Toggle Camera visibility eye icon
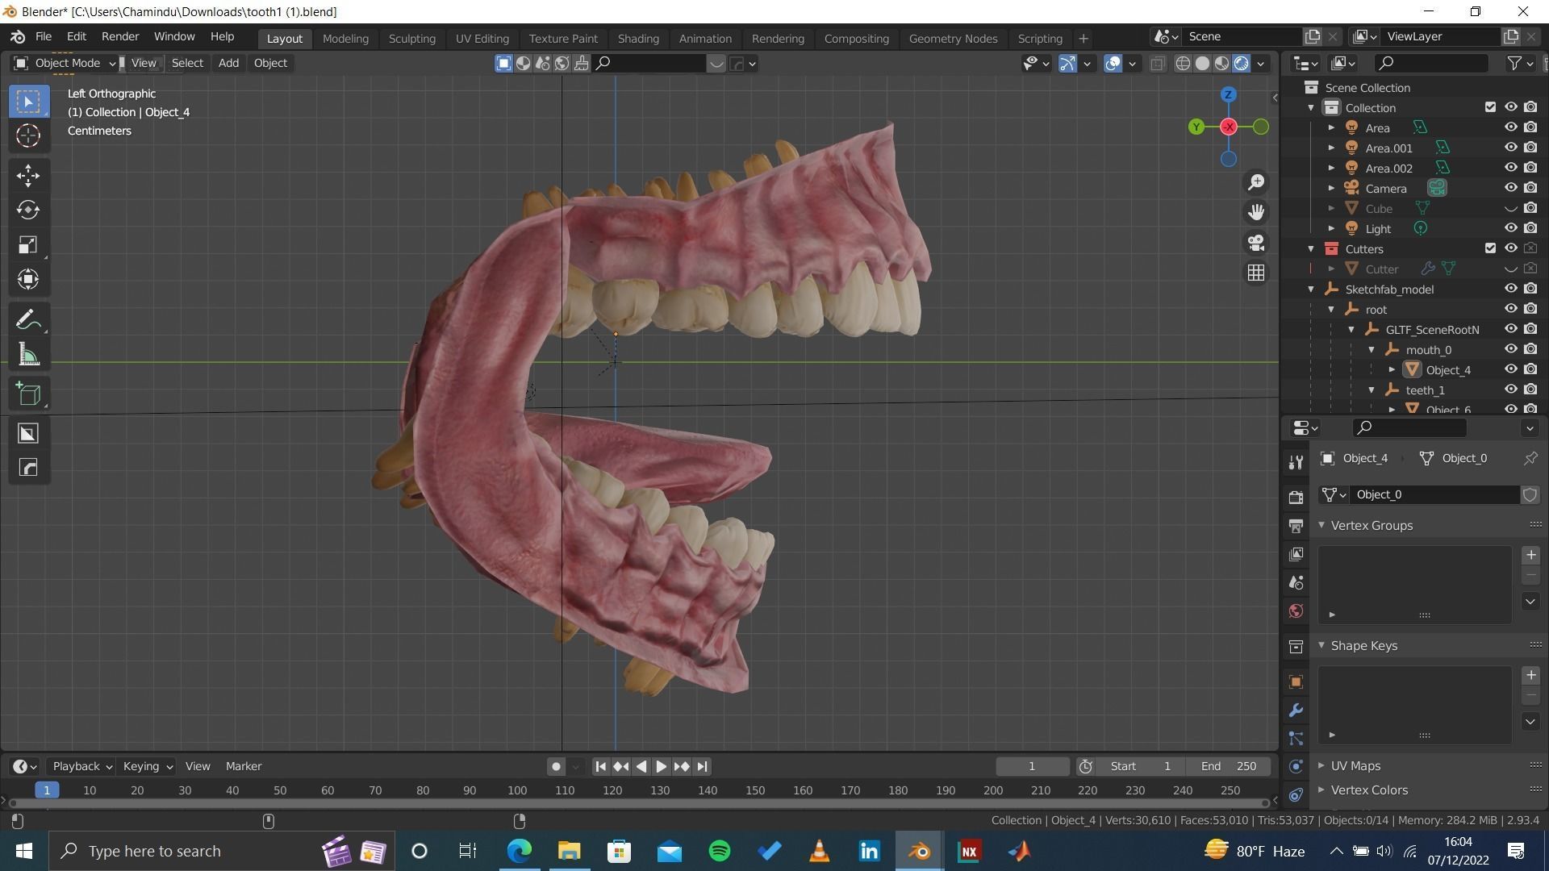Viewport: 1549px width, 871px height. point(1510,188)
